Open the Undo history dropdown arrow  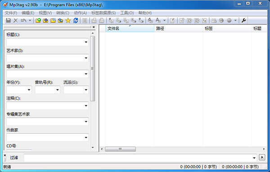(30, 21)
